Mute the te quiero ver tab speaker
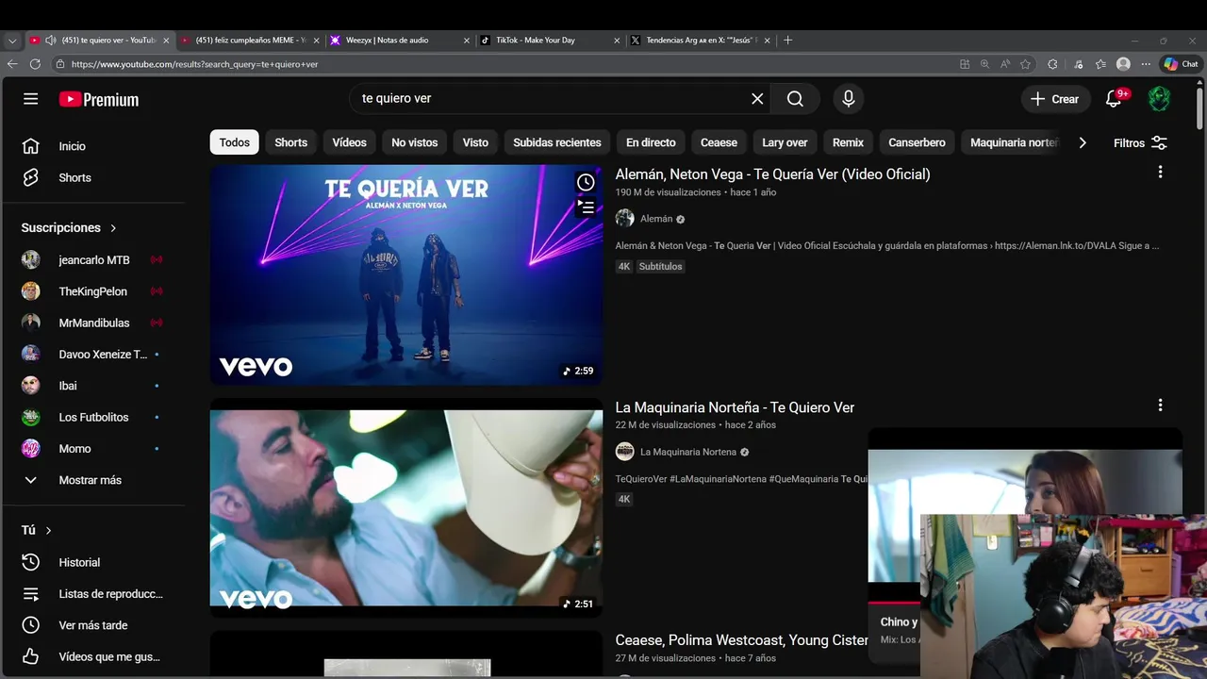This screenshot has width=1207, height=679. pos(50,41)
